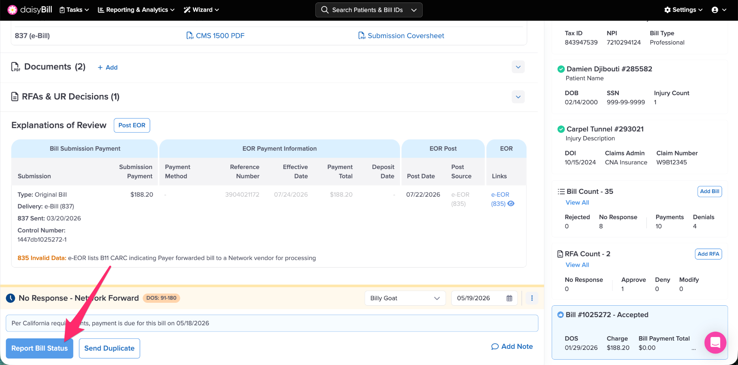738x365 pixels.
Task: Click the Bill #1025272 status icon
Action: pos(560,315)
